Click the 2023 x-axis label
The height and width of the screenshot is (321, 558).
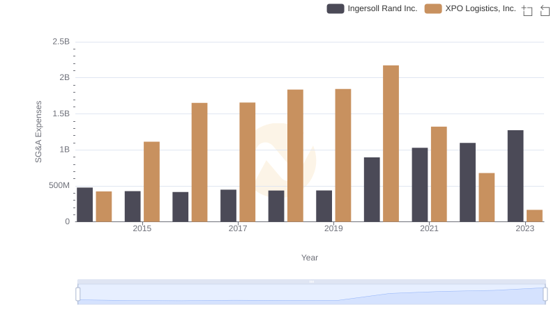pos(525,228)
